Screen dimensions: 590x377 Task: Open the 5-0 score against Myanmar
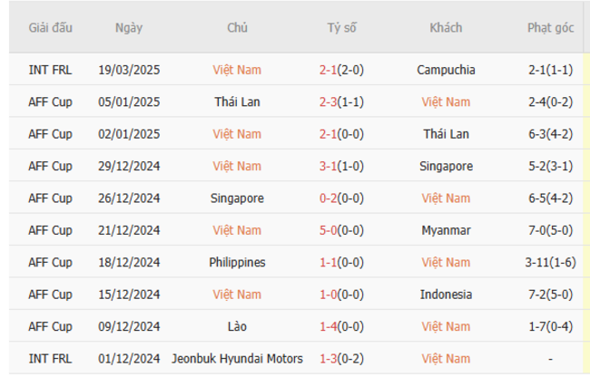[329, 230]
